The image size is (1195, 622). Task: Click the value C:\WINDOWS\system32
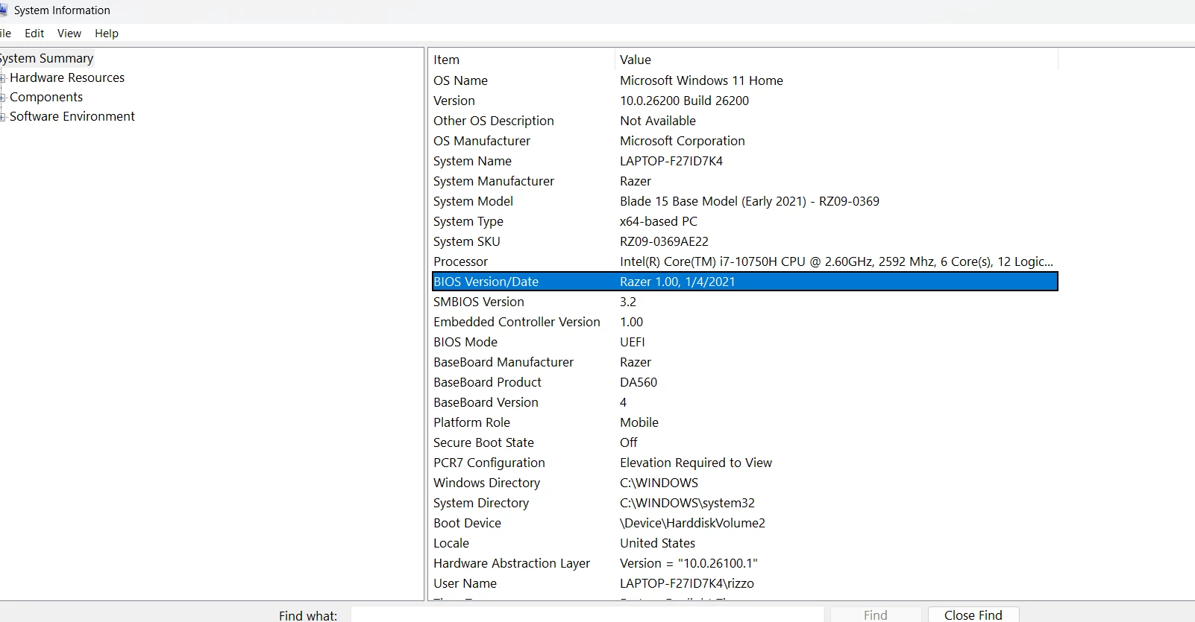(687, 503)
